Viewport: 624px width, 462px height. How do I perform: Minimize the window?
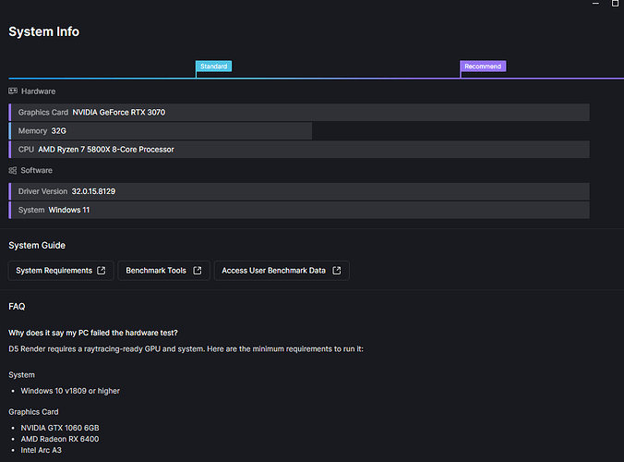coord(595,3)
